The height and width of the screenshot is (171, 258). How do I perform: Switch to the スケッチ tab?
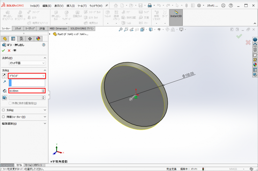18,29
